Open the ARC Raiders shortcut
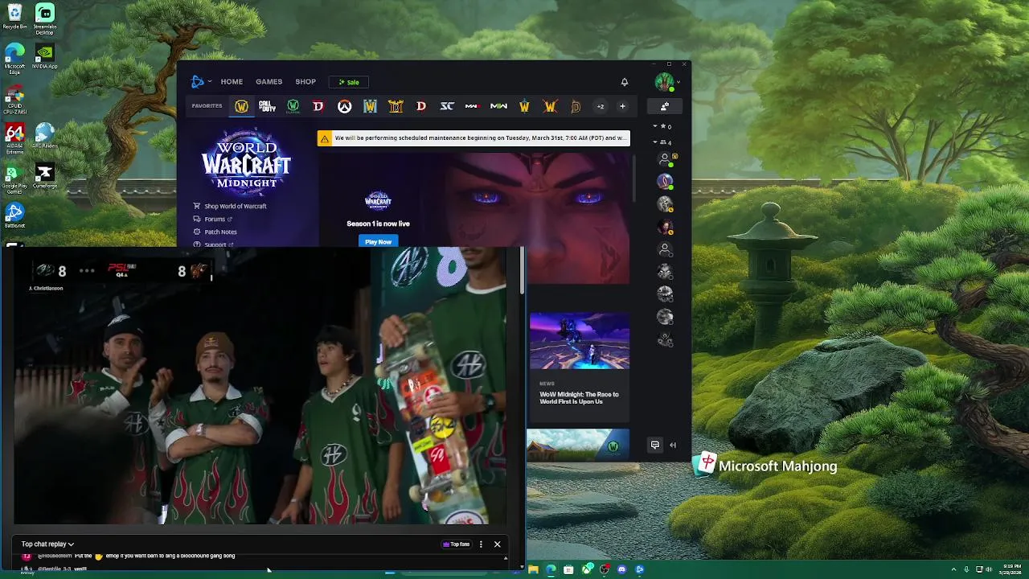This screenshot has width=1029, height=579. pyautogui.click(x=45, y=135)
